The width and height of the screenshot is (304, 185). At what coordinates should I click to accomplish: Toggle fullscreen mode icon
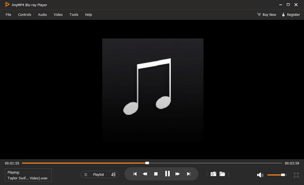click(x=296, y=175)
